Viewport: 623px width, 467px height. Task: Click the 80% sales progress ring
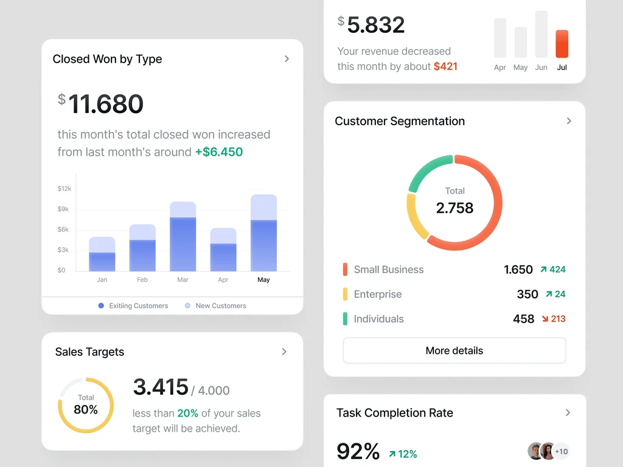pos(86,405)
